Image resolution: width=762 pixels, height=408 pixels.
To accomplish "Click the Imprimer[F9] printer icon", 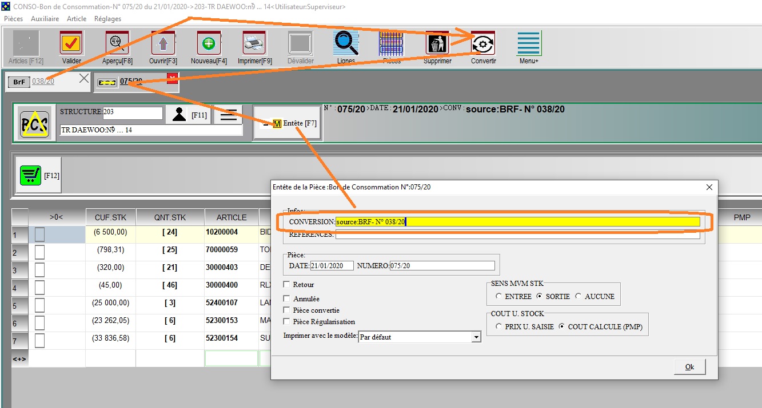I will click(254, 43).
